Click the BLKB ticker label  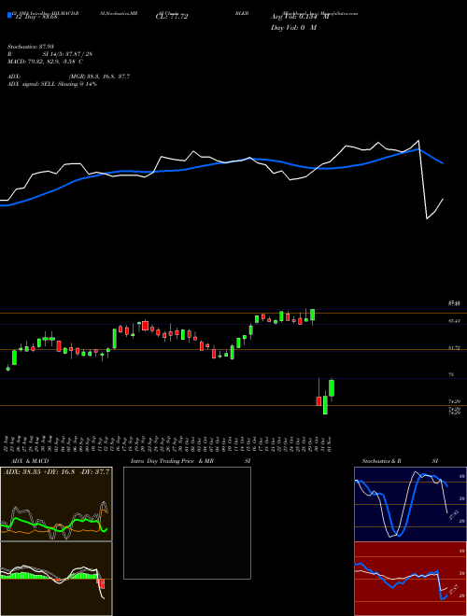coord(242,13)
